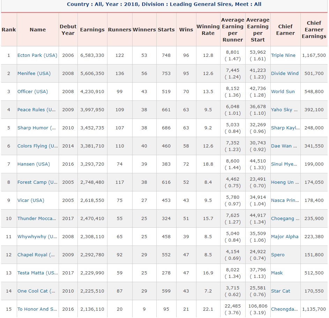Click the Wins column header
329x318 pixels.
tap(186, 30)
